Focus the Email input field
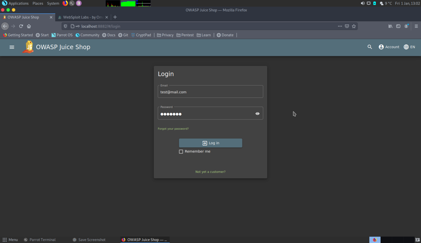This screenshot has width=421, height=243. pyautogui.click(x=210, y=92)
